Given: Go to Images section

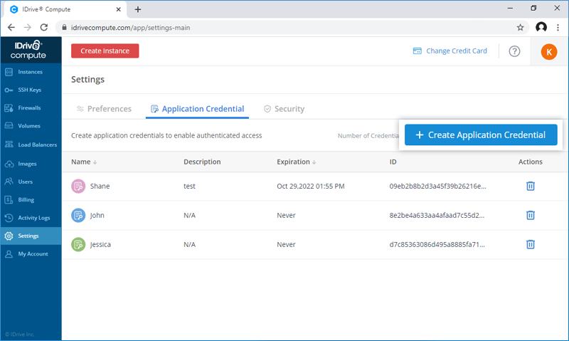Looking at the screenshot, I should pyautogui.click(x=31, y=164).
